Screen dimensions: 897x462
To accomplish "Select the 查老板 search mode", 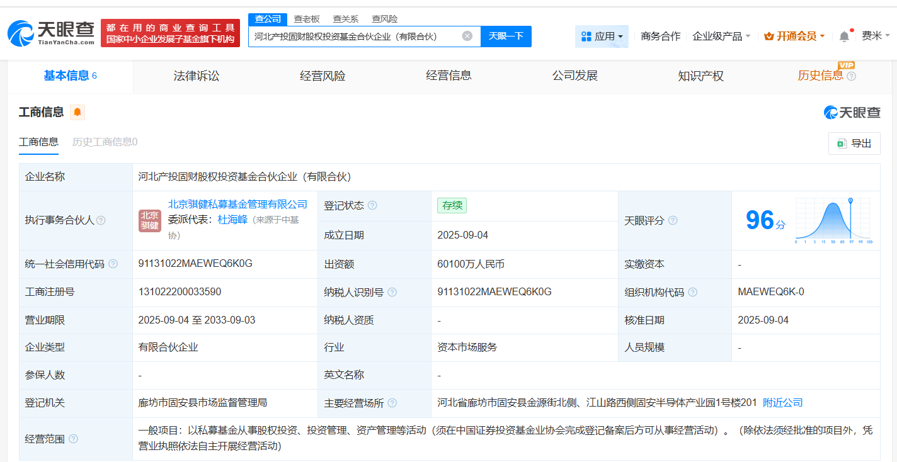I will [307, 19].
